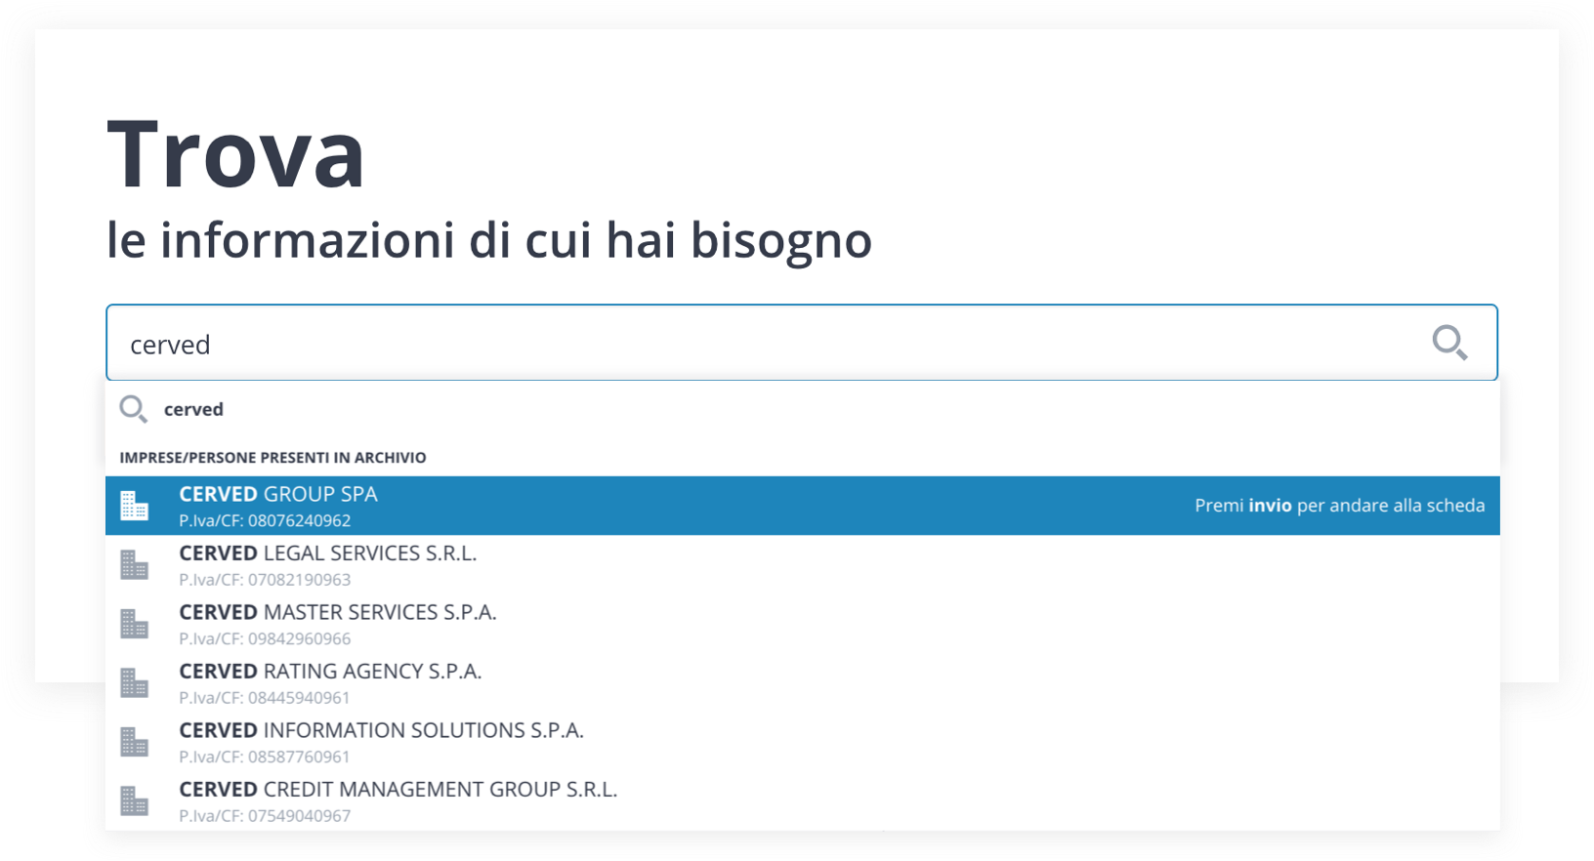
Task: Choose CERVED LEGAL SERVICES S.R.L.
Action: [802, 564]
